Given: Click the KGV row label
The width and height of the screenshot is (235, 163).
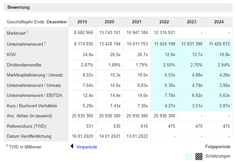Looking at the screenshot, I should 11,54.
